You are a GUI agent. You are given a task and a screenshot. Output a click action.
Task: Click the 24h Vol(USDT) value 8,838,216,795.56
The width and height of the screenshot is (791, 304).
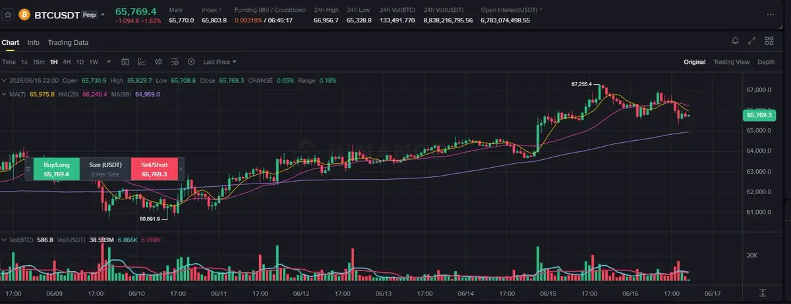click(448, 20)
